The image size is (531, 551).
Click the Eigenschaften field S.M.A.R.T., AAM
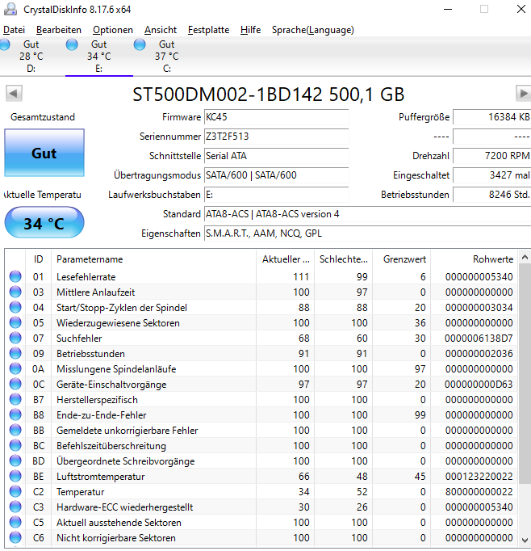367,233
